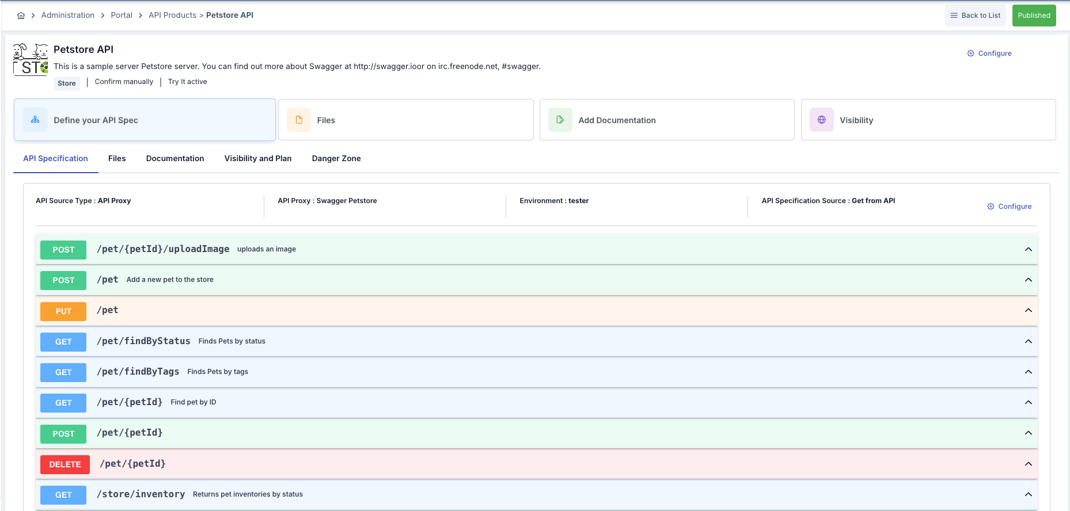This screenshot has width=1070, height=511.
Task: Click the green Add Documentation icon
Action: click(560, 120)
